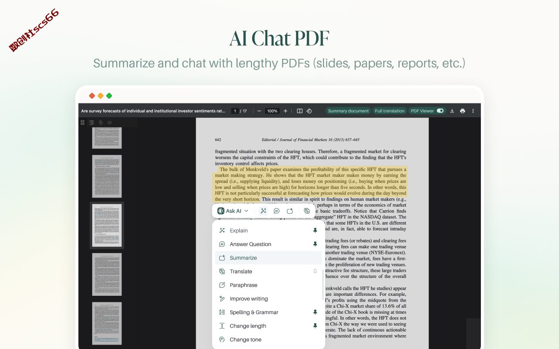Open the thumbnail just above the selected one
Screen dimensions: 559x349
pos(107,176)
